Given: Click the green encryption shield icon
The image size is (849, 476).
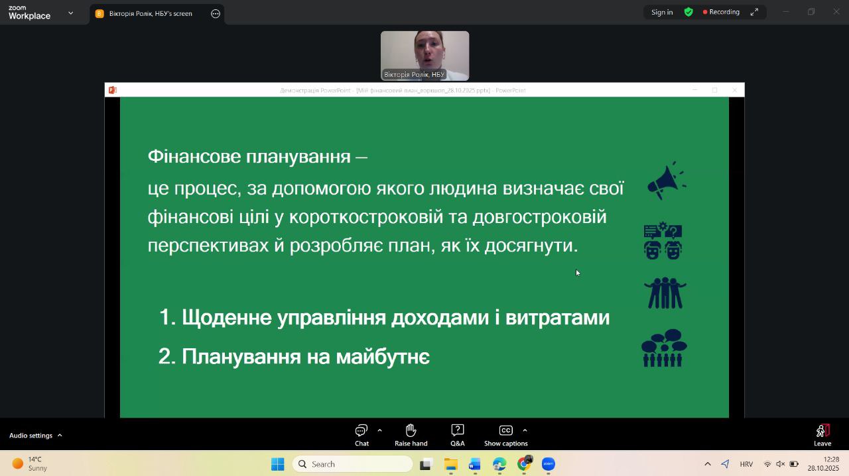Looking at the screenshot, I should click(x=688, y=12).
